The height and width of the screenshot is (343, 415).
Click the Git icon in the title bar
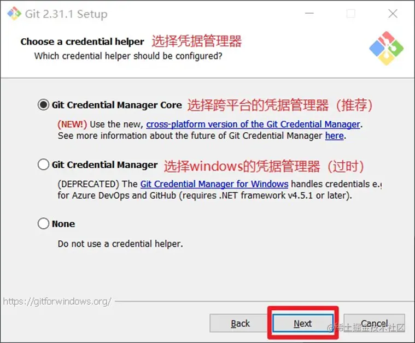[x=14, y=14]
